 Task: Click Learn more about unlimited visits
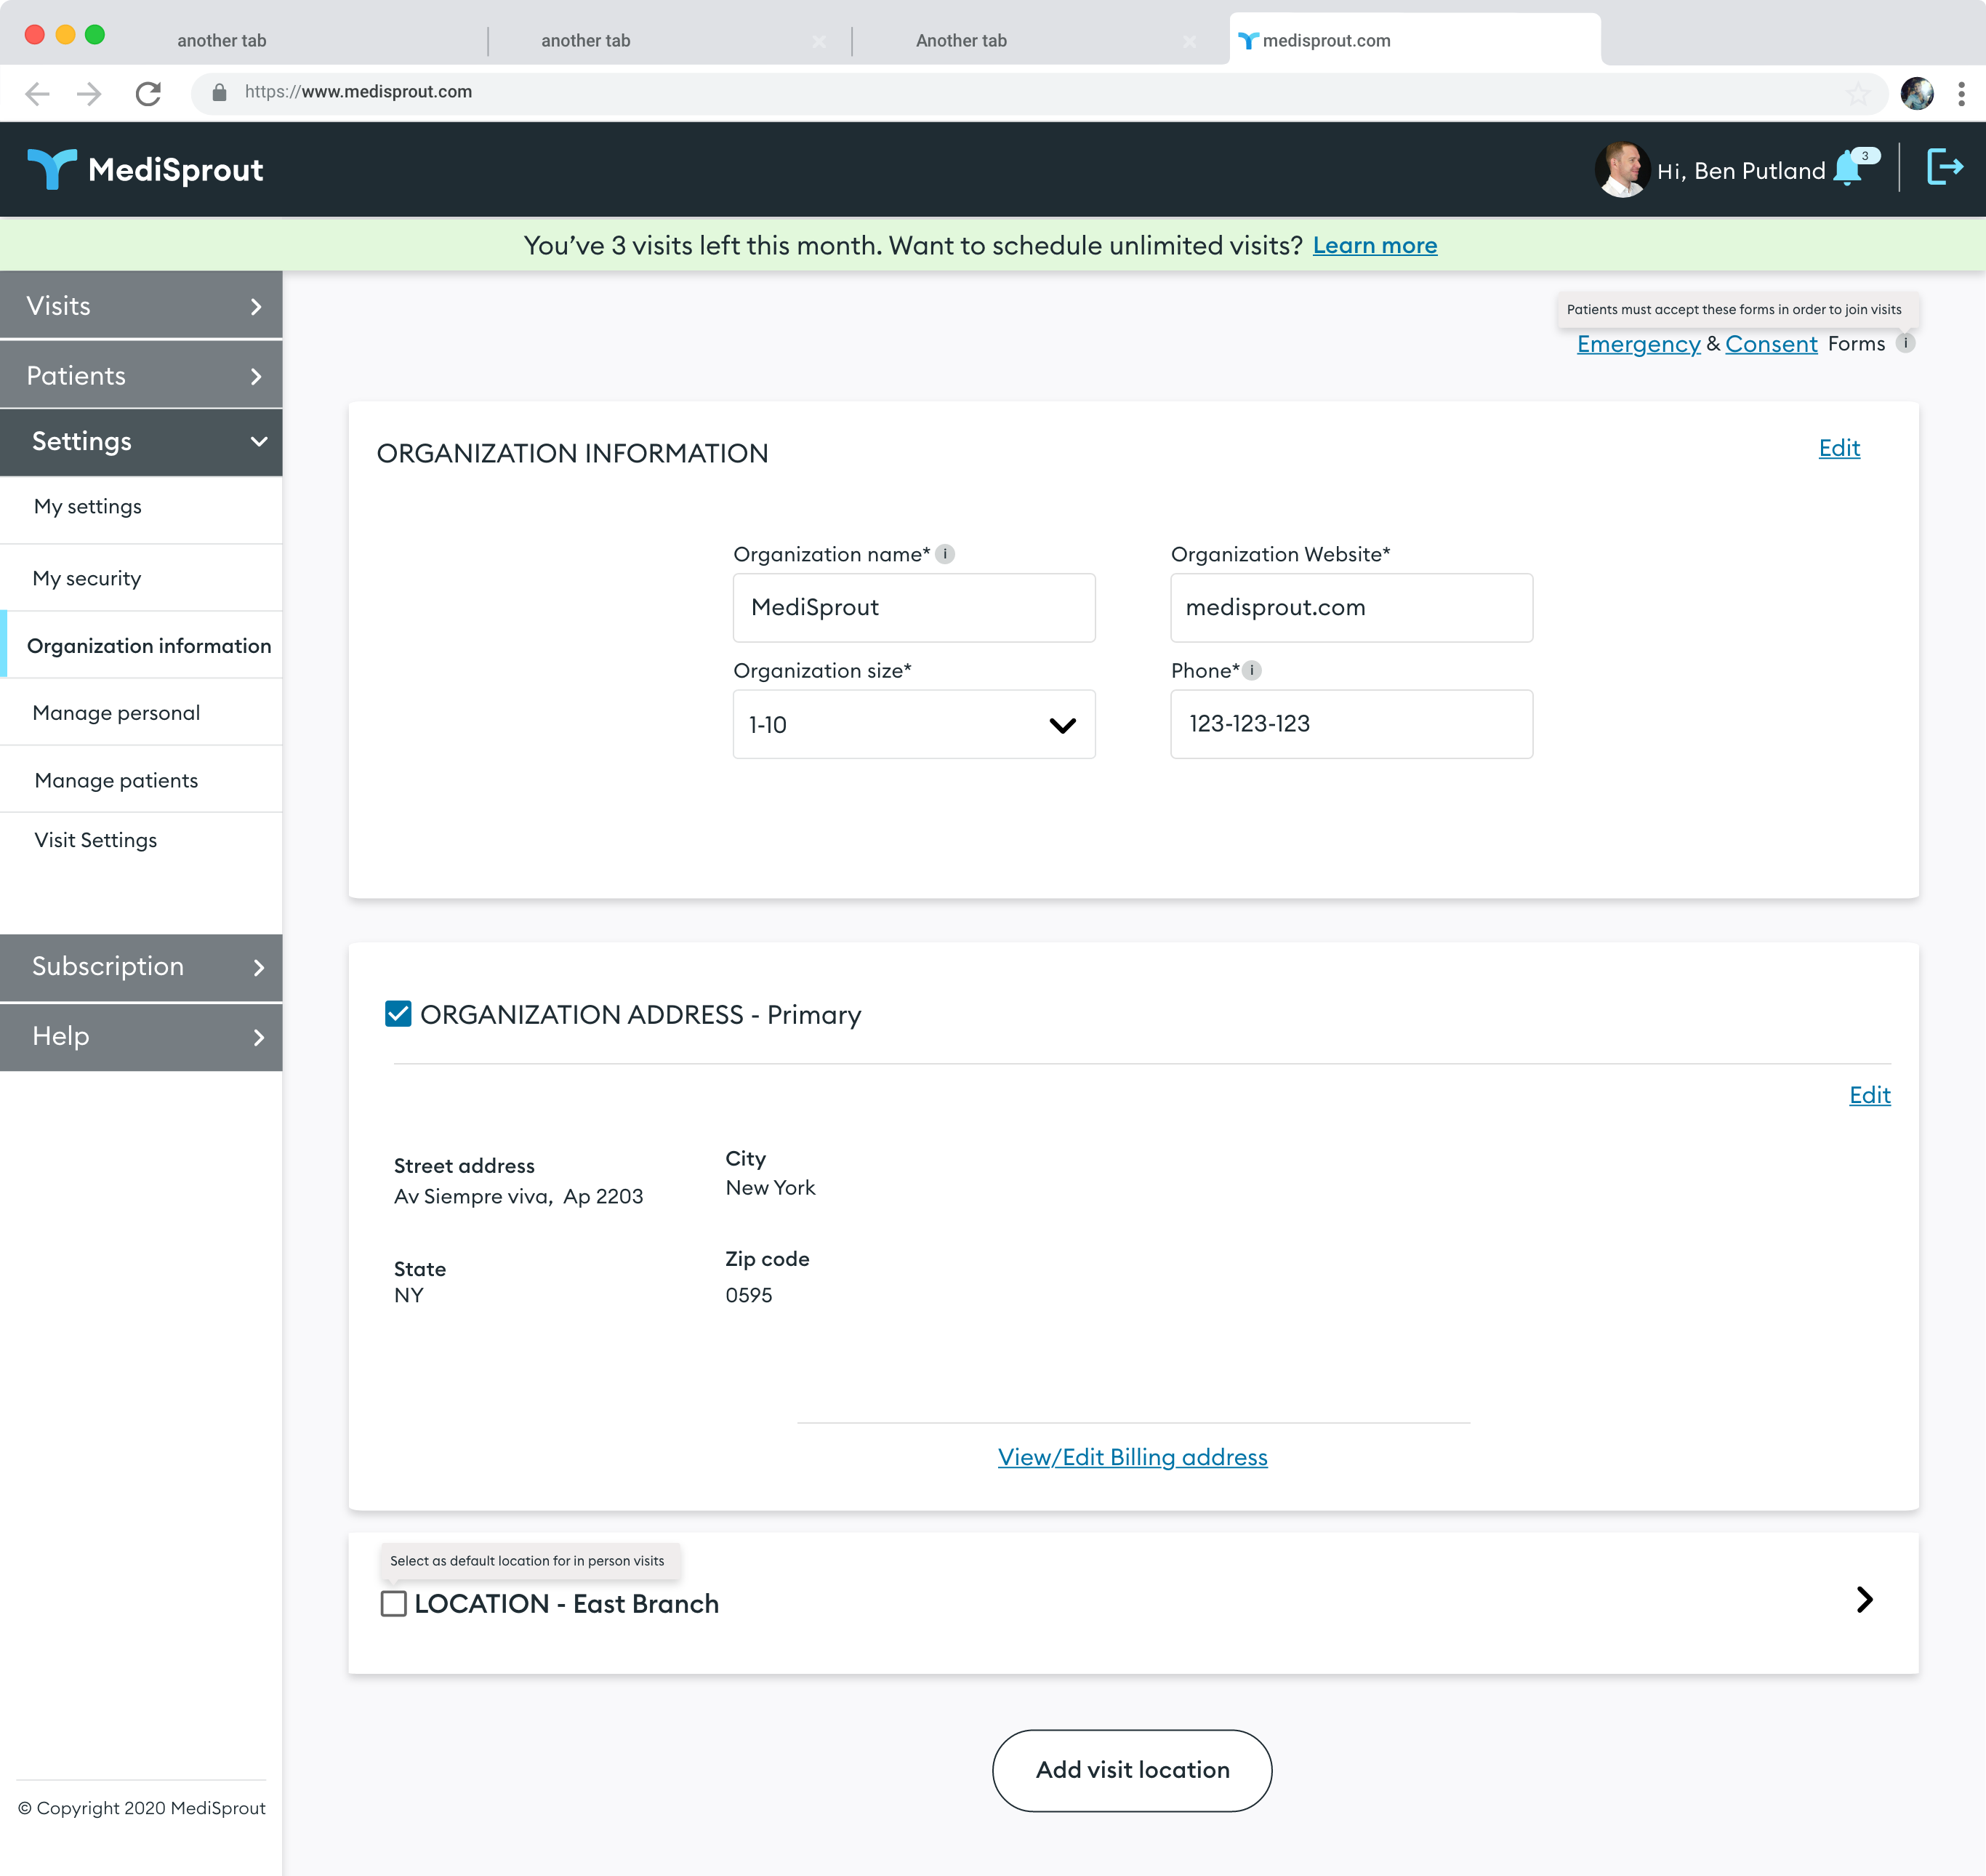tap(1375, 245)
